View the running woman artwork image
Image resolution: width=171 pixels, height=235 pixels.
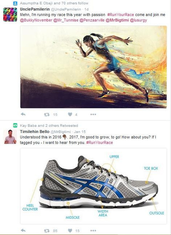coord(93,67)
